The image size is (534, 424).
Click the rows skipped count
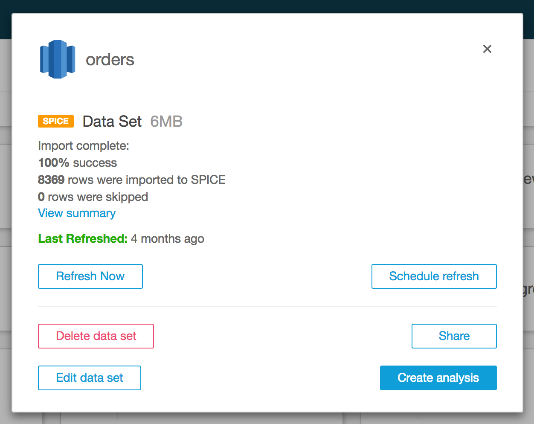(x=93, y=197)
